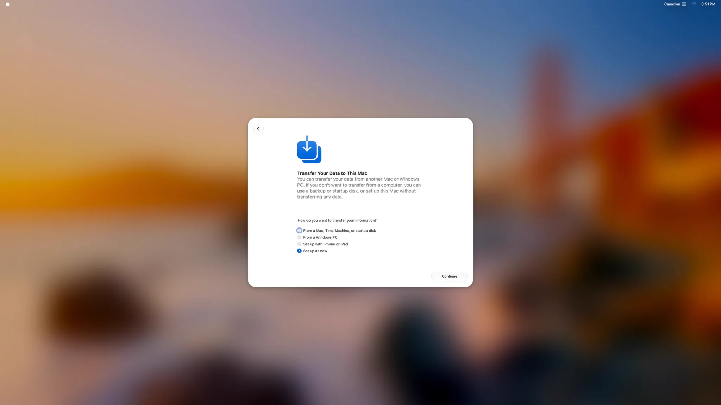Click the Continue button
The image size is (721, 405).
(x=449, y=276)
